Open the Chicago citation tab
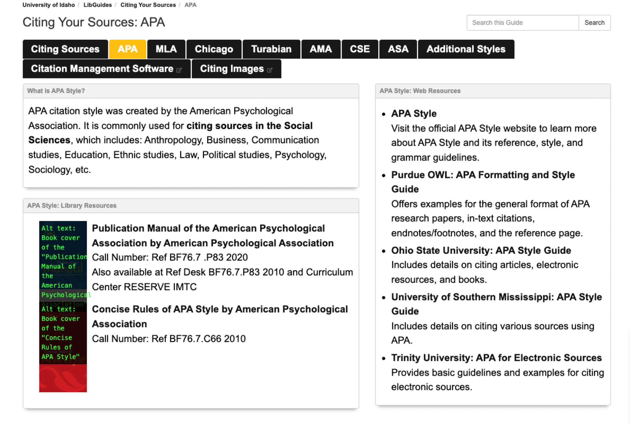 (x=214, y=49)
